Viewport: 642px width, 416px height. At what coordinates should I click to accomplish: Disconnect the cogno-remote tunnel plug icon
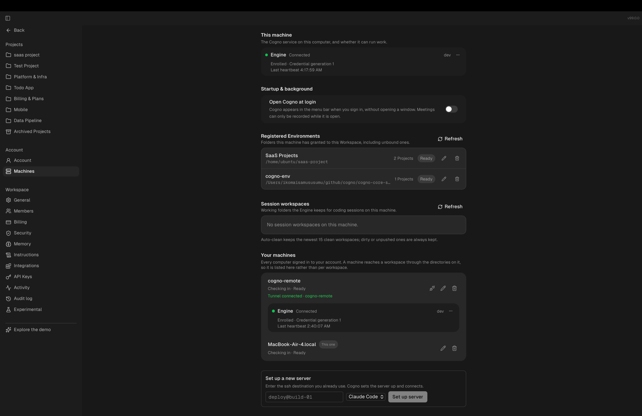click(x=432, y=288)
